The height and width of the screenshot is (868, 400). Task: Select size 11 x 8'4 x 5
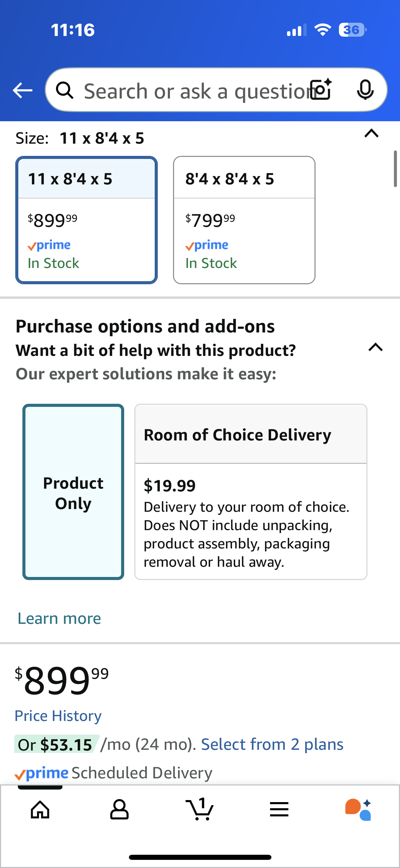click(x=87, y=220)
